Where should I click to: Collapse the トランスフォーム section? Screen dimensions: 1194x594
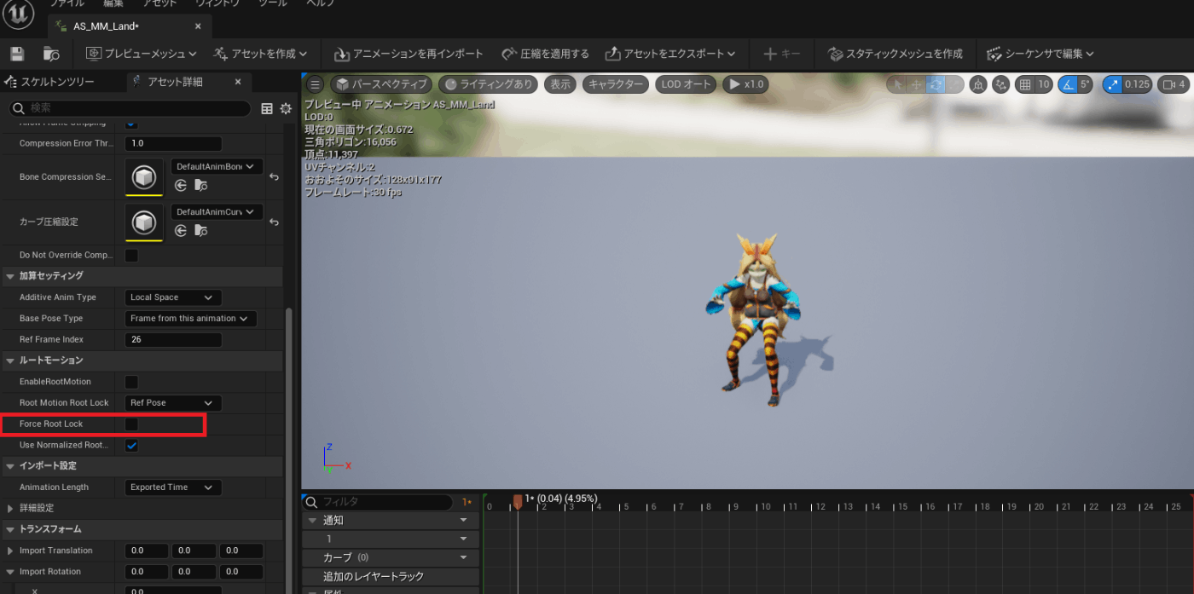pos(10,529)
